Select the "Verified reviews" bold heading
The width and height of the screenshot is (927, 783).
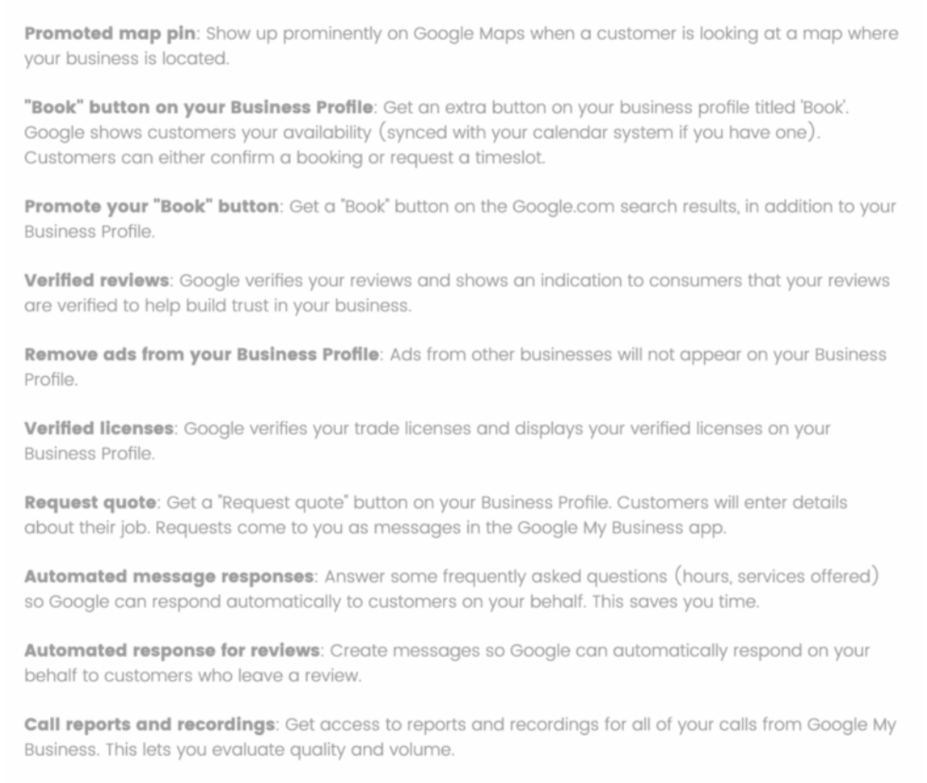(x=96, y=280)
